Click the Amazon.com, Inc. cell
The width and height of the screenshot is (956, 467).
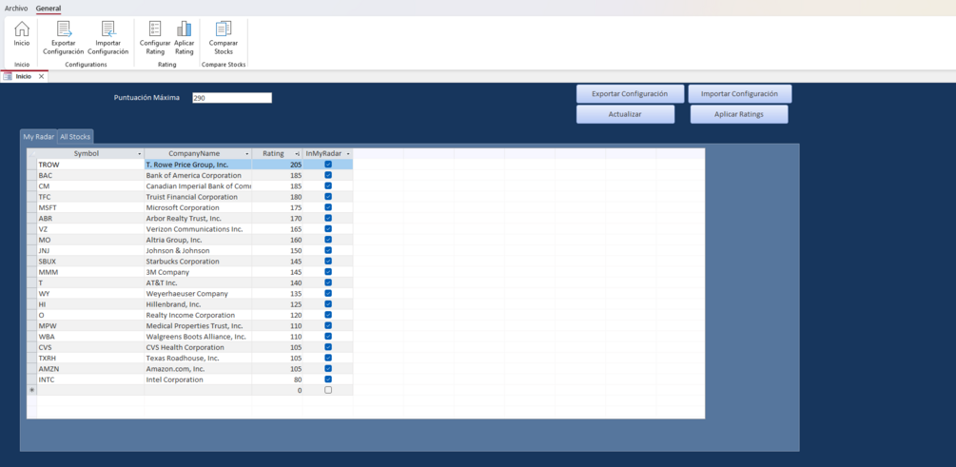(x=198, y=368)
